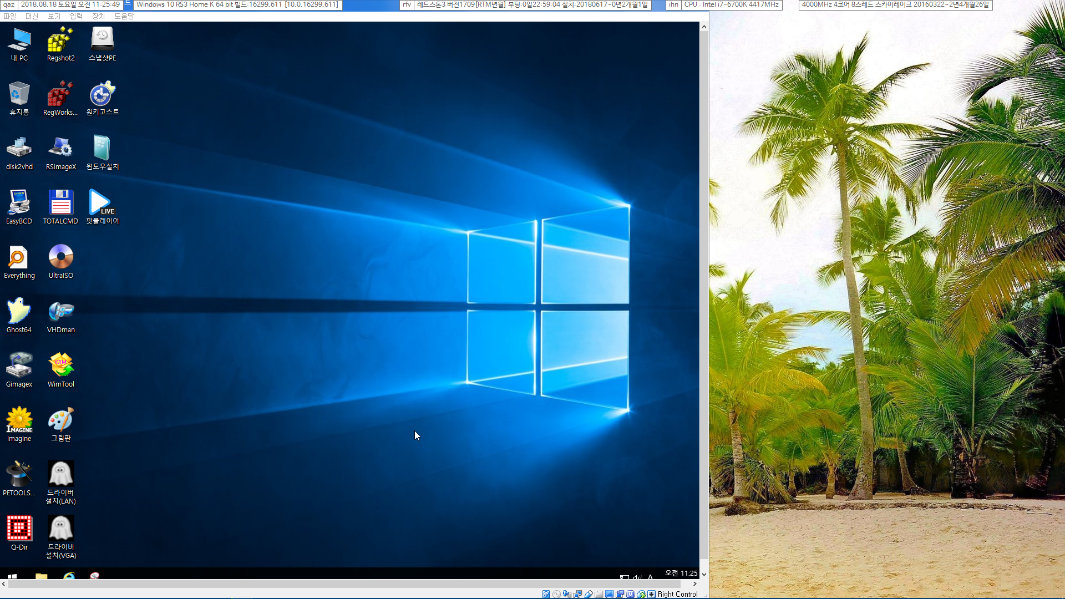Select the Imagine desktop icon
The image size is (1065, 599).
coord(19,425)
